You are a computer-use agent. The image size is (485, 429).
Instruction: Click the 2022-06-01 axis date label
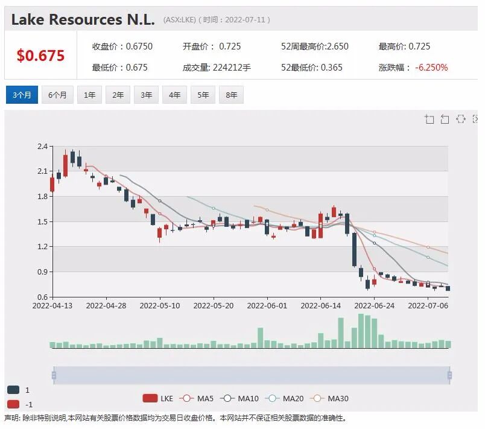[267, 305]
